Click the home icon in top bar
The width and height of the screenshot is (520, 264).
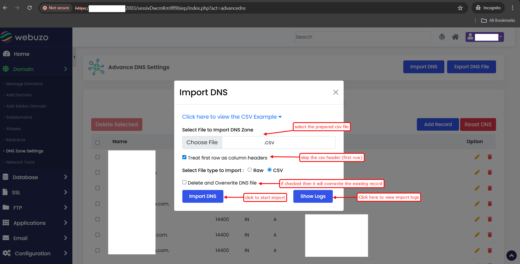click(455, 37)
